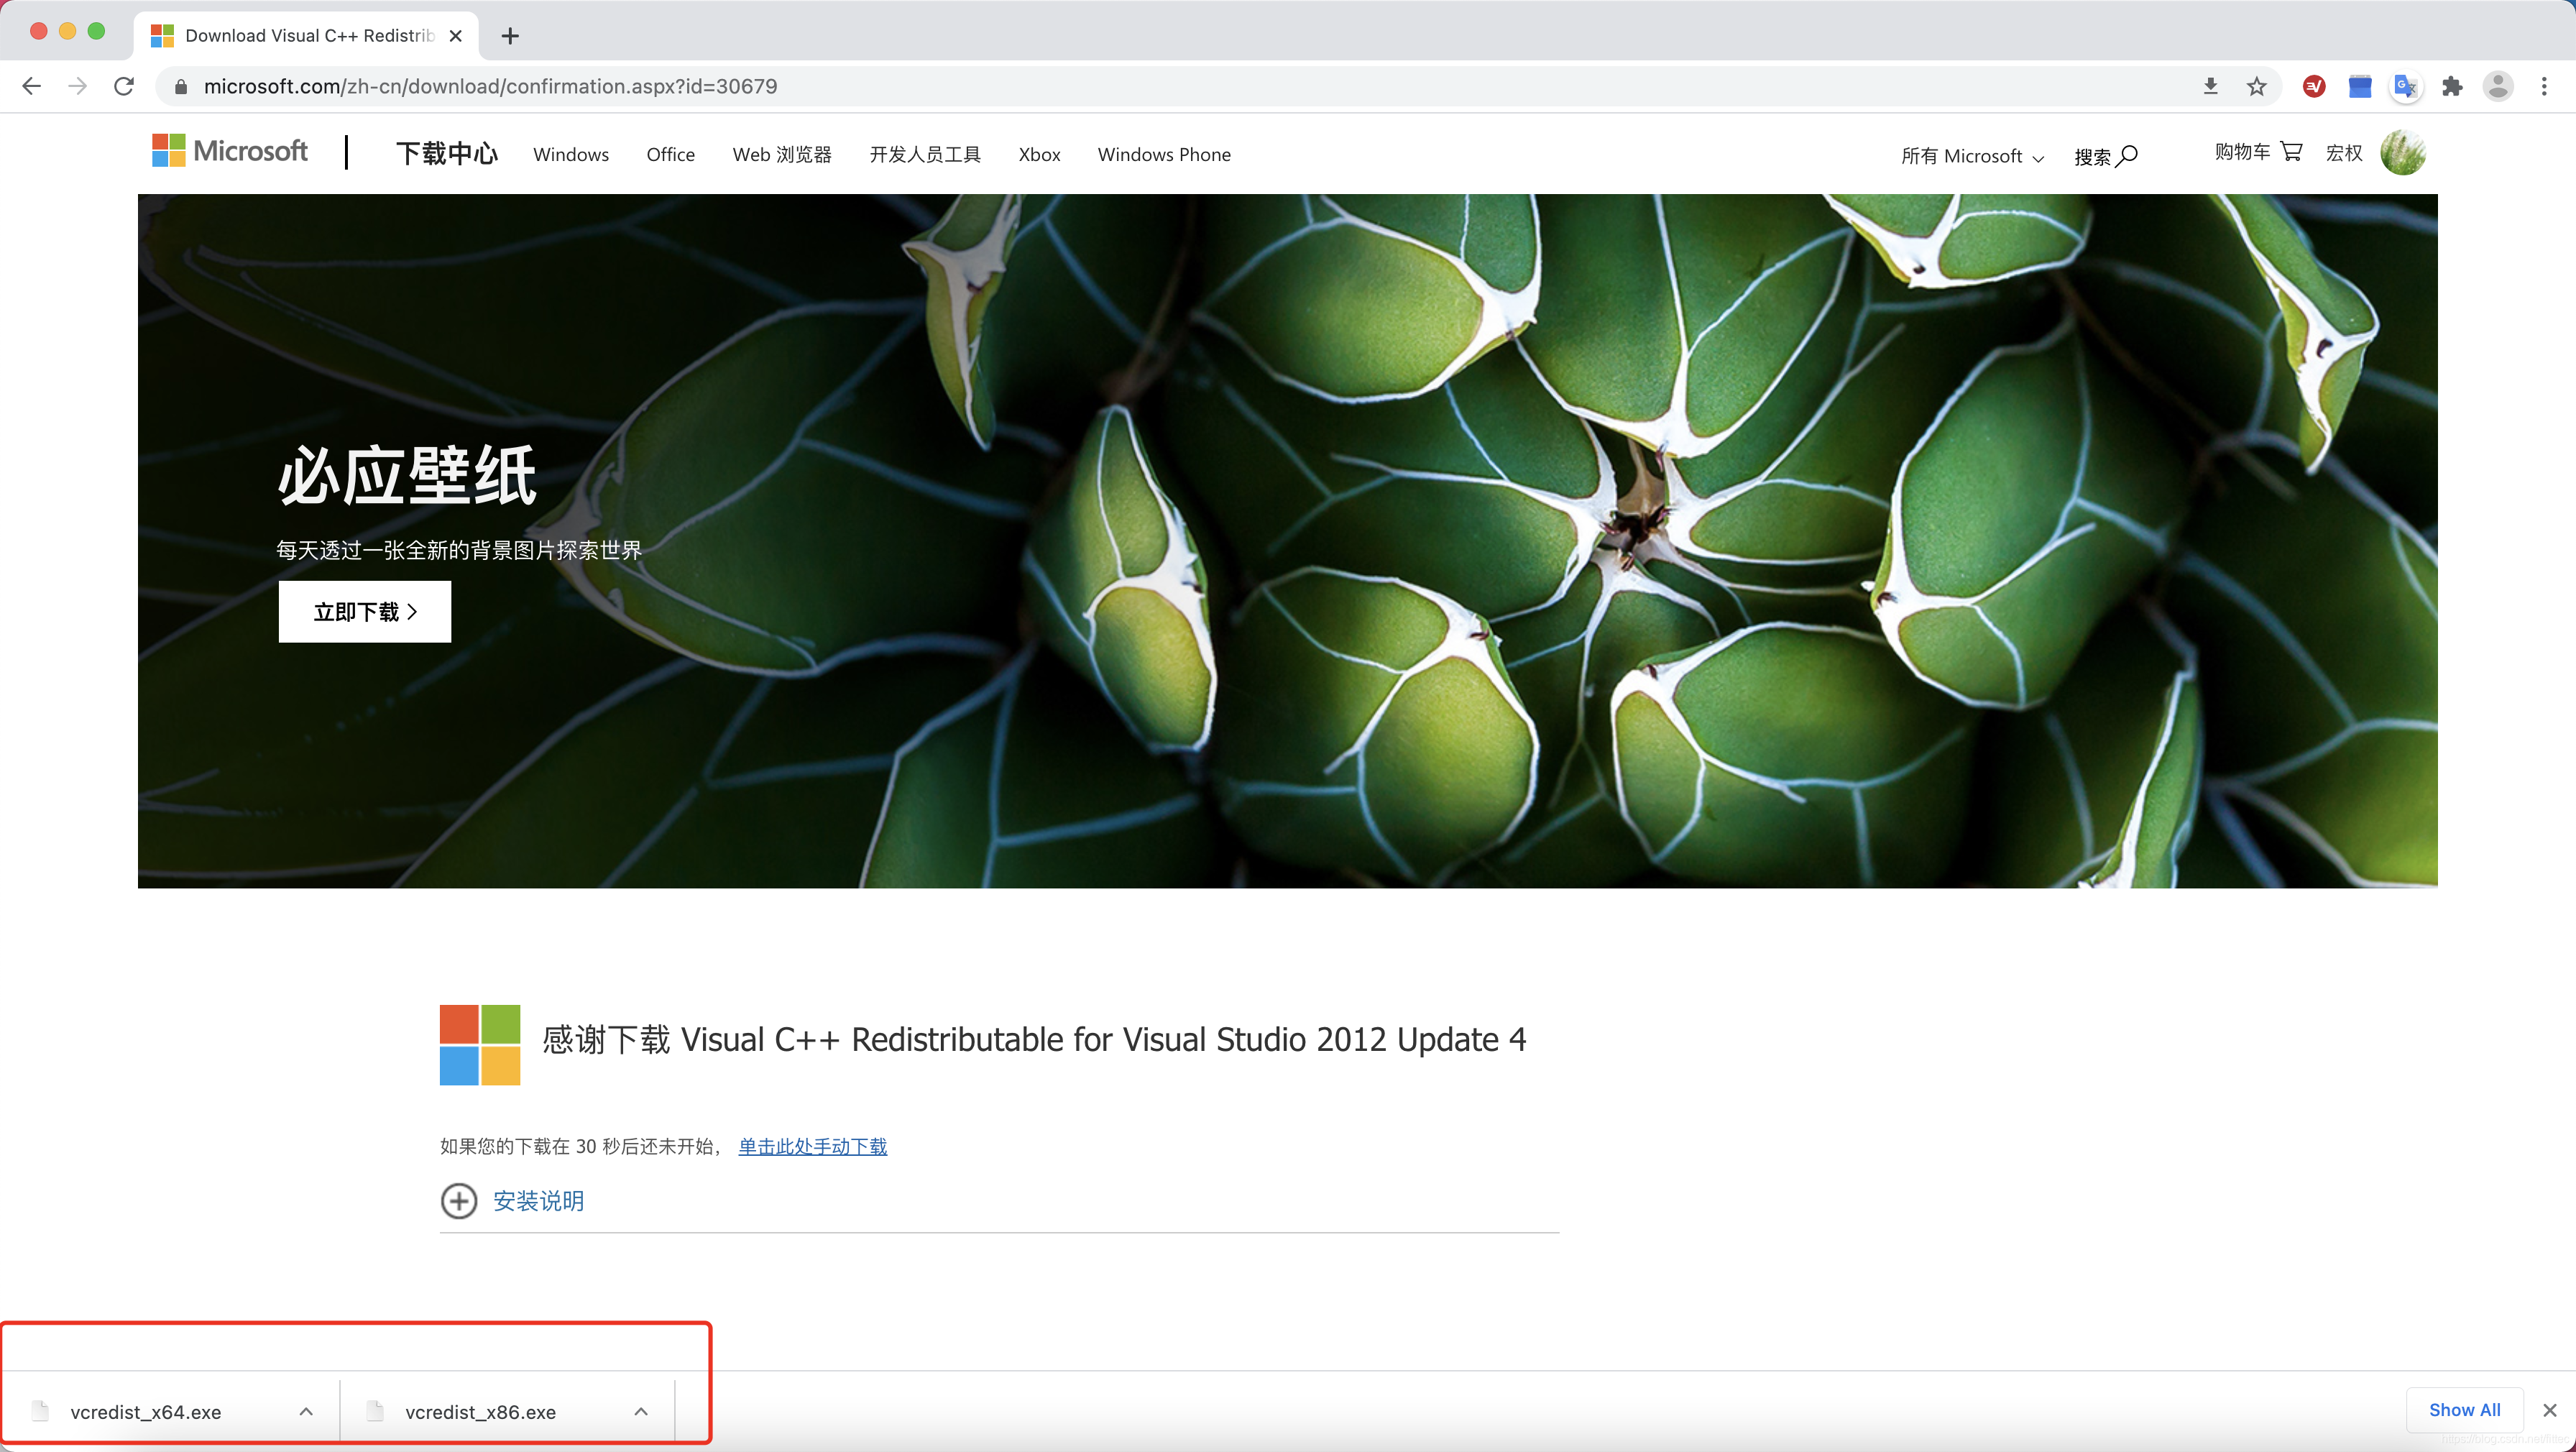The height and width of the screenshot is (1452, 2576).
Task: Open the Windows menu item
Action: pos(571,155)
